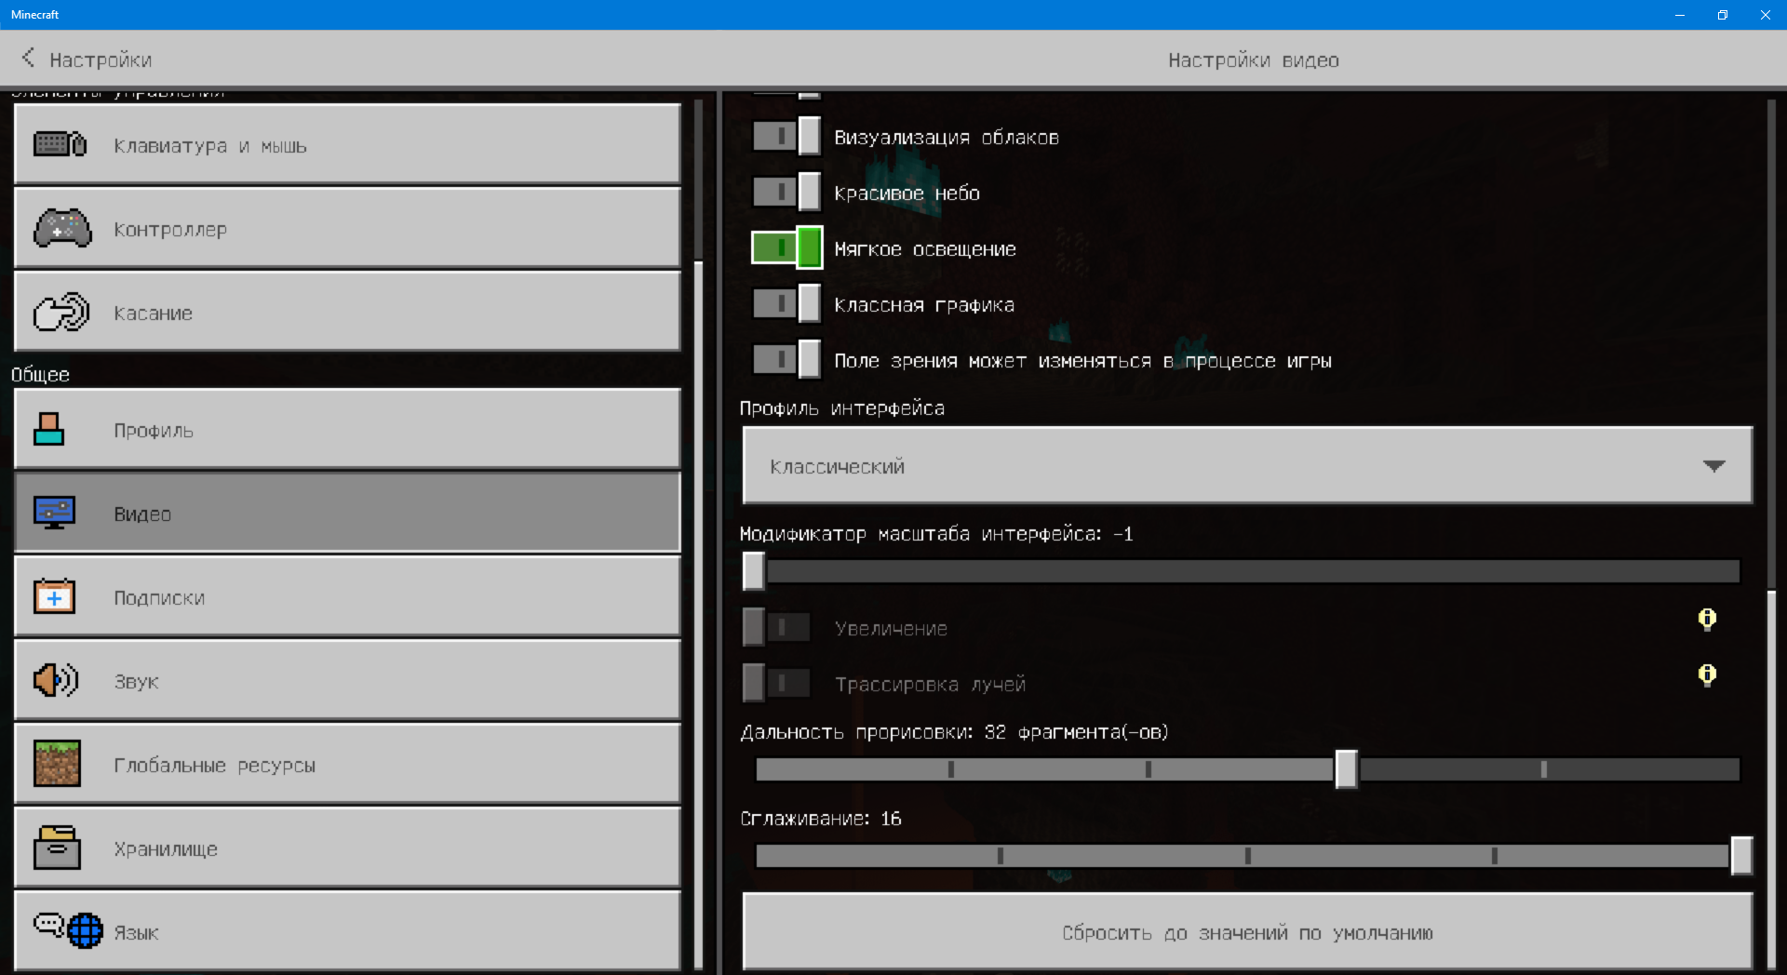Viewport: 1787px width, 975px height.
Task: Click the globe icon for Язык
Action: point(84,930)
